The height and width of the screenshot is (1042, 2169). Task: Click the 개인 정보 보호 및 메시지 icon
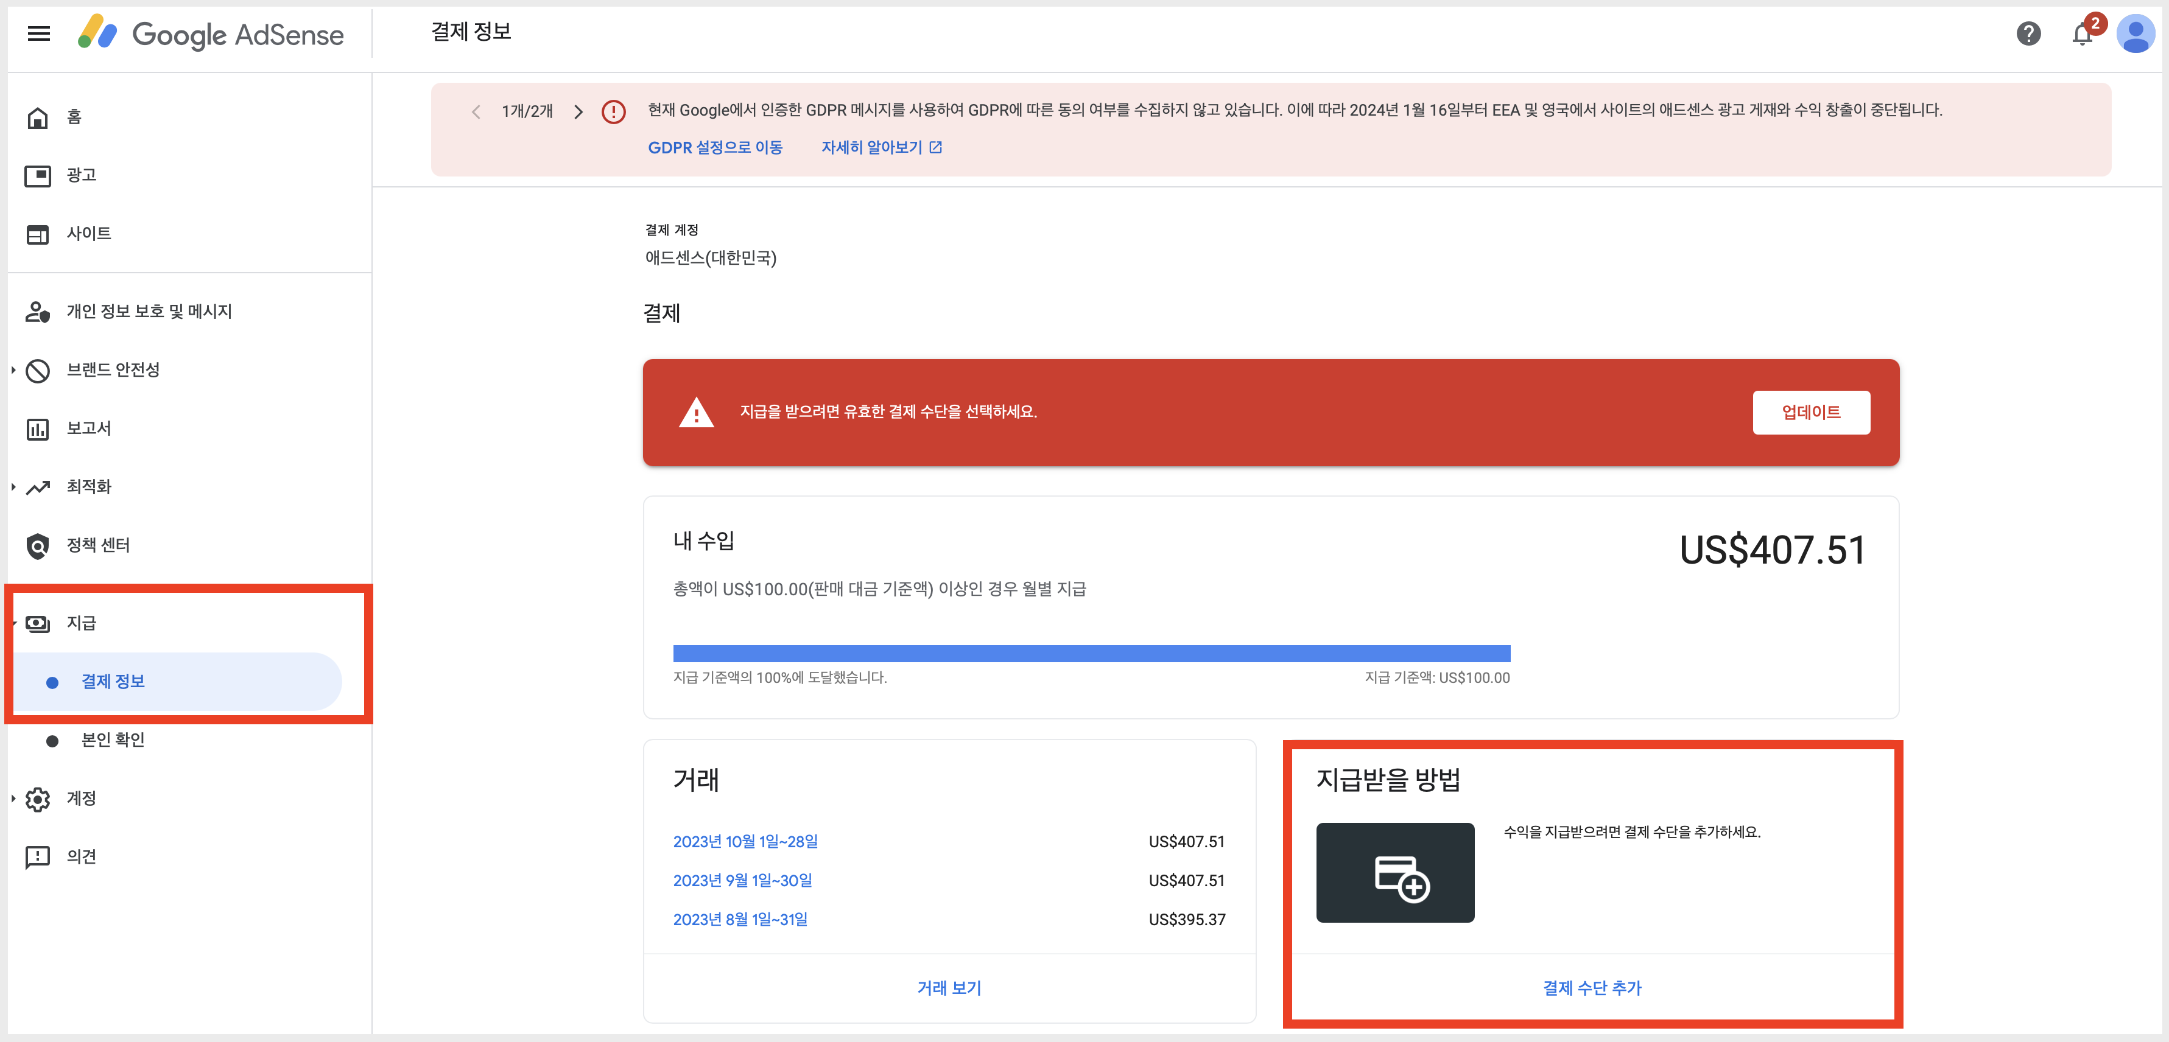pos(38,312)
